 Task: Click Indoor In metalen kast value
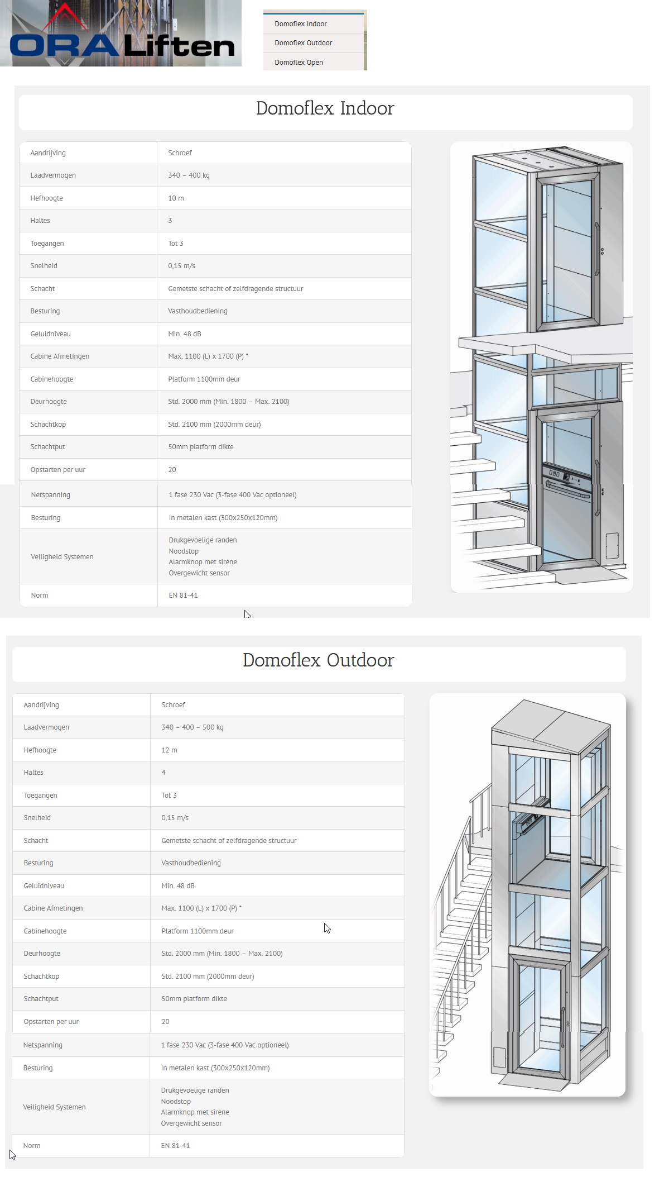(223, 518)
